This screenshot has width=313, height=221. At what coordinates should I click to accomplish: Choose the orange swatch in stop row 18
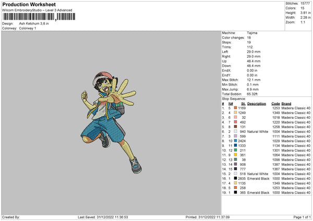pos(236,188)
